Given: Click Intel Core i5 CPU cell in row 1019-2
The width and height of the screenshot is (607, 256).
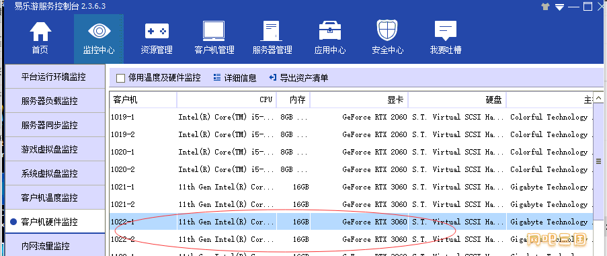Looking at the screenshot, I should click(x=227, y=134).
